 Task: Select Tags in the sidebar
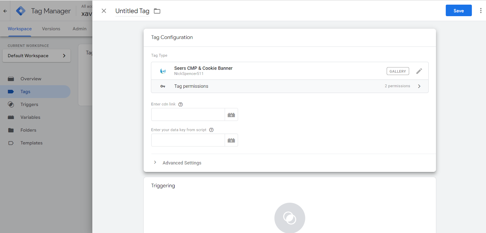(x=35, y=92)
